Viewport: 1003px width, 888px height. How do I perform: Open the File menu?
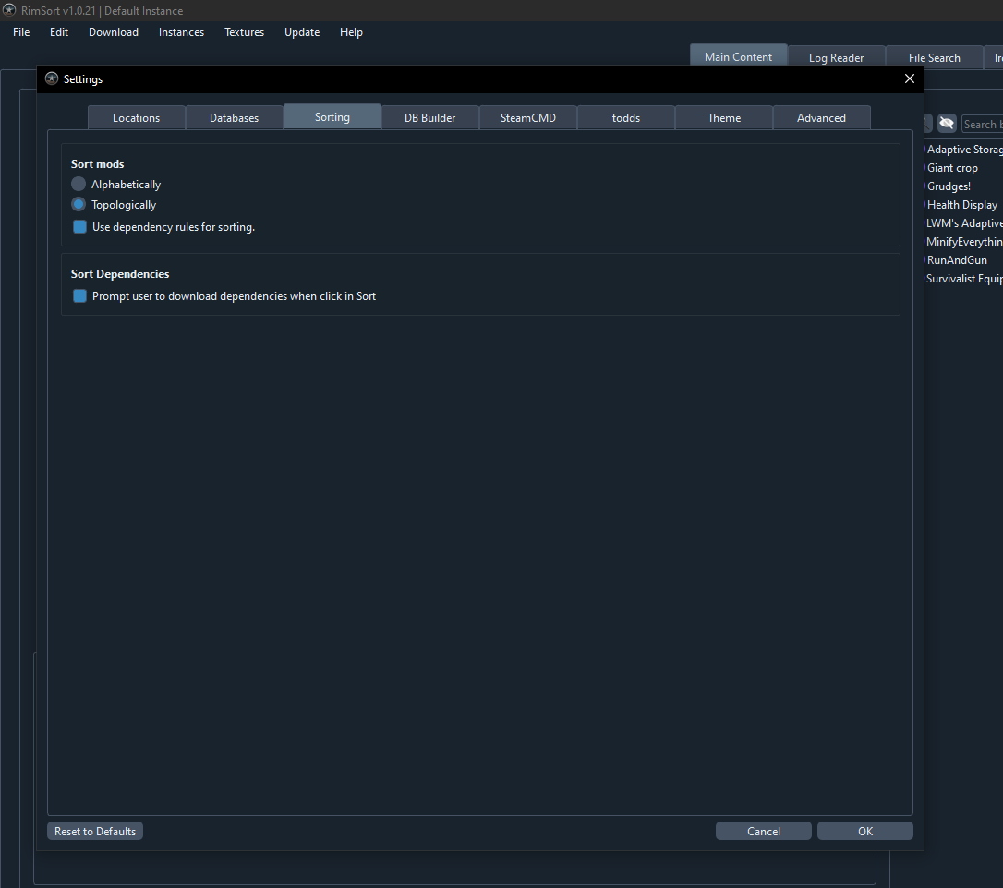click(21, 32)
